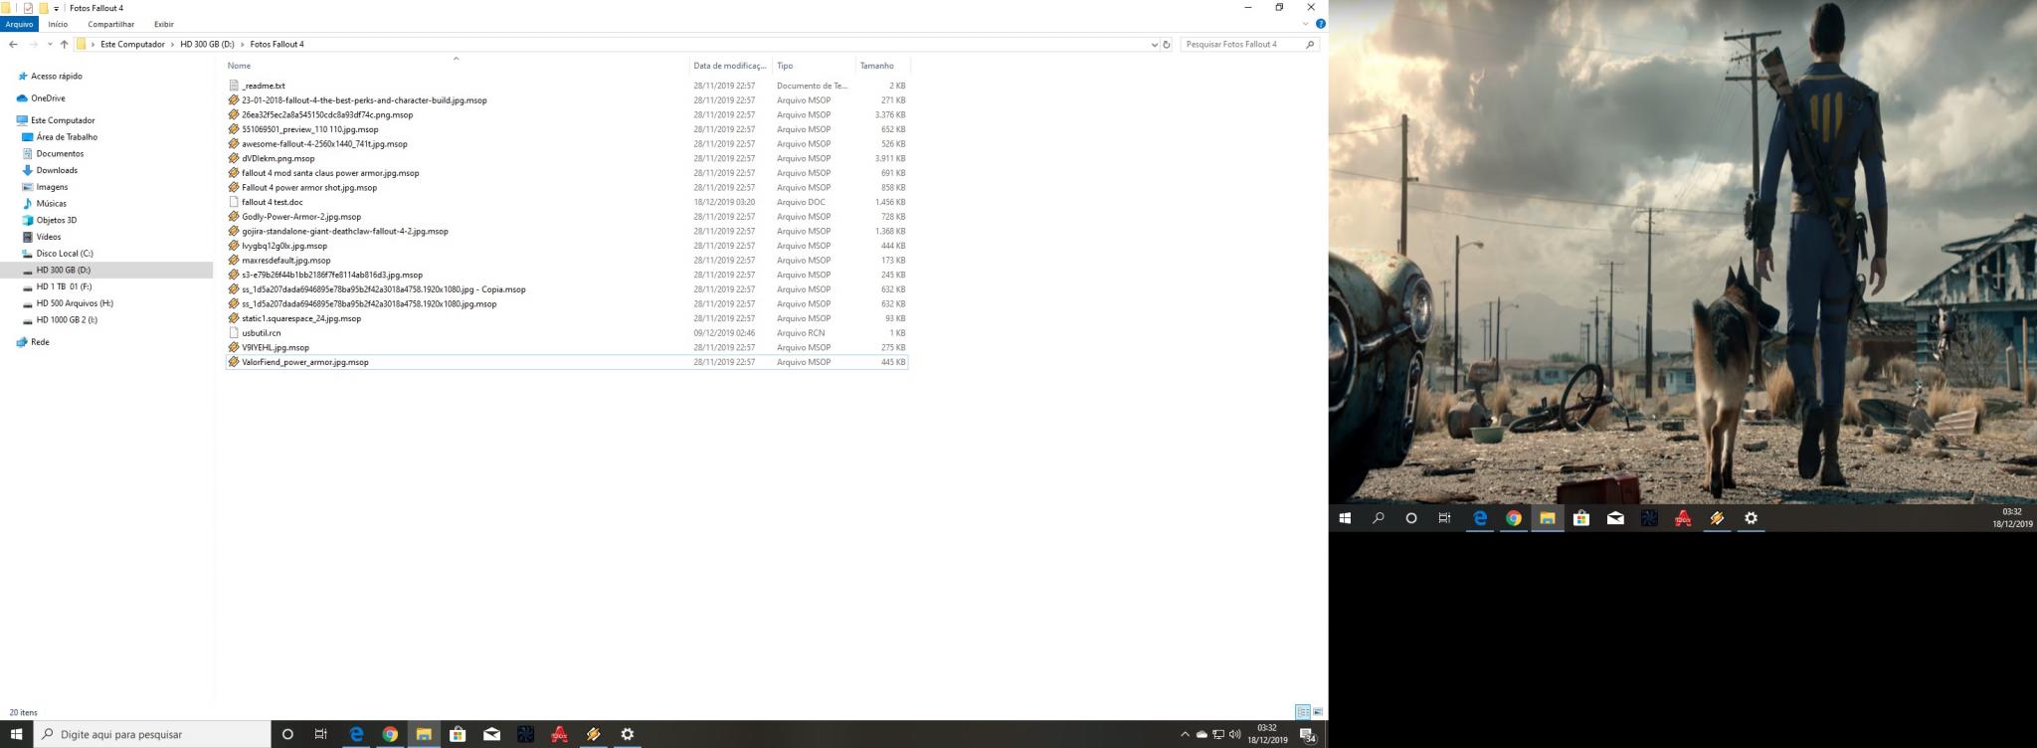Select Acesso rápido in navigation pane
The height and width of the screenshot is (748, 2037).
click(x=57, y=77)
